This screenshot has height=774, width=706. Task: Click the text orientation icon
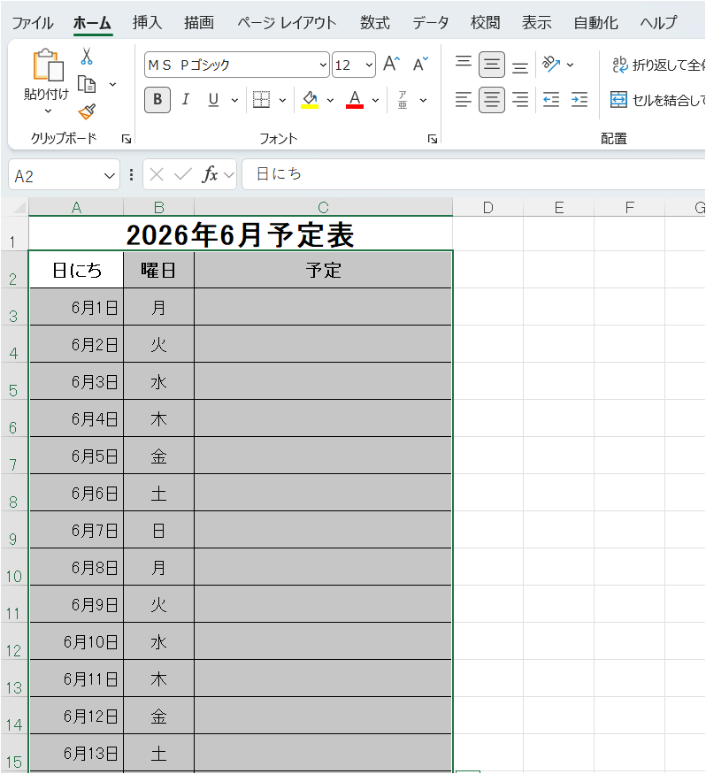[552, 65]
